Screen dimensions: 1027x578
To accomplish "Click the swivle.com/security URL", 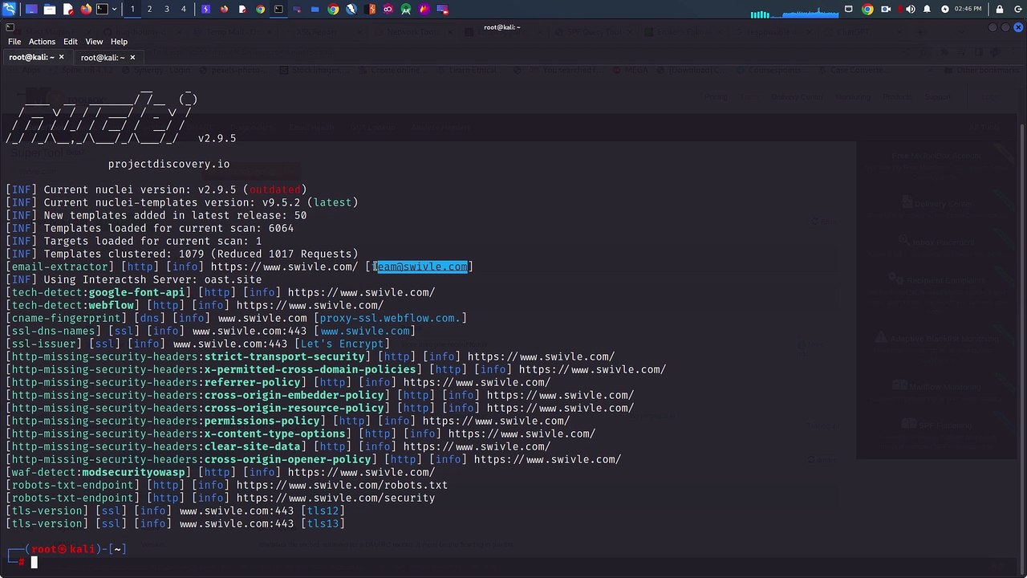I will [x=335, y=498].
